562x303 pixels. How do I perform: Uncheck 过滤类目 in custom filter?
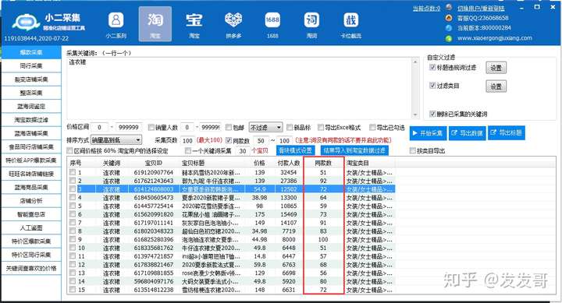(x=432, y=86)
